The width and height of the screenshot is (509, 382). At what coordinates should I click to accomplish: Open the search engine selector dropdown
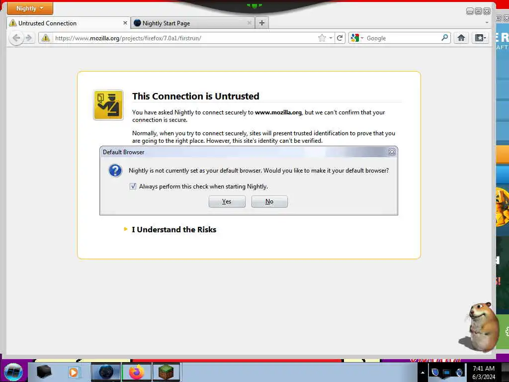point(357,38)
